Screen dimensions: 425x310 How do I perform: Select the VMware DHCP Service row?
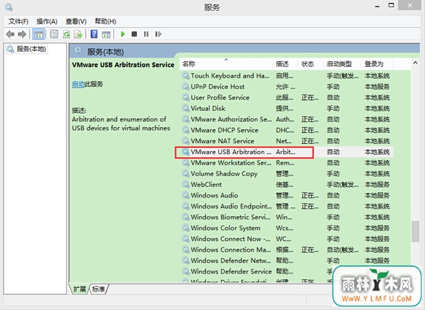pyautogui.click(x=286, y=130)
